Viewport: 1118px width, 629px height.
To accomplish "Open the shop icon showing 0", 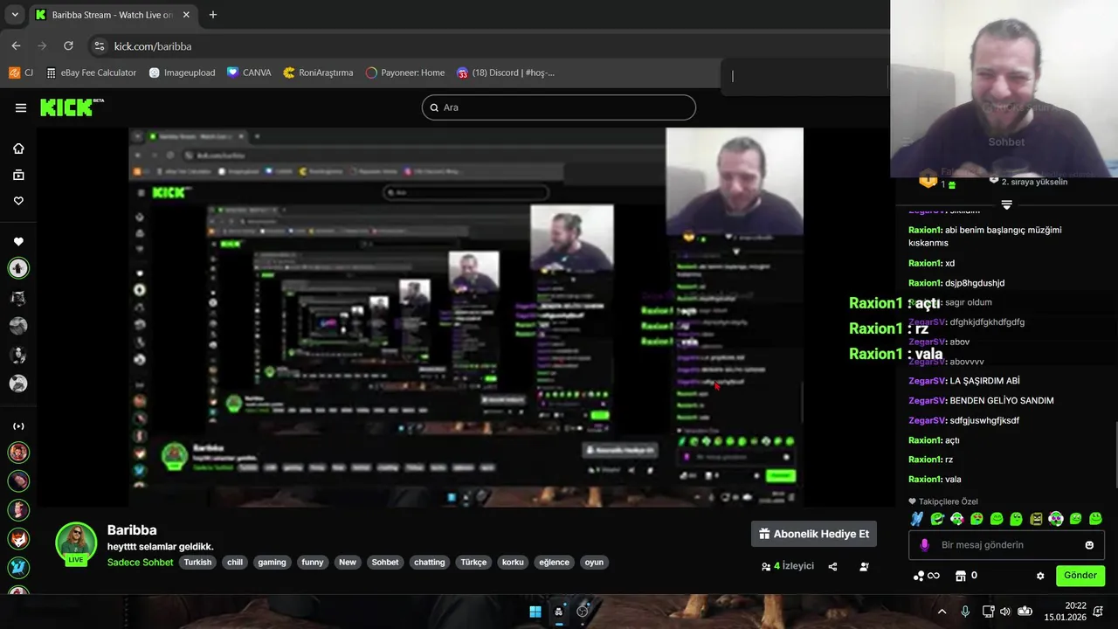I will [966, 576].
